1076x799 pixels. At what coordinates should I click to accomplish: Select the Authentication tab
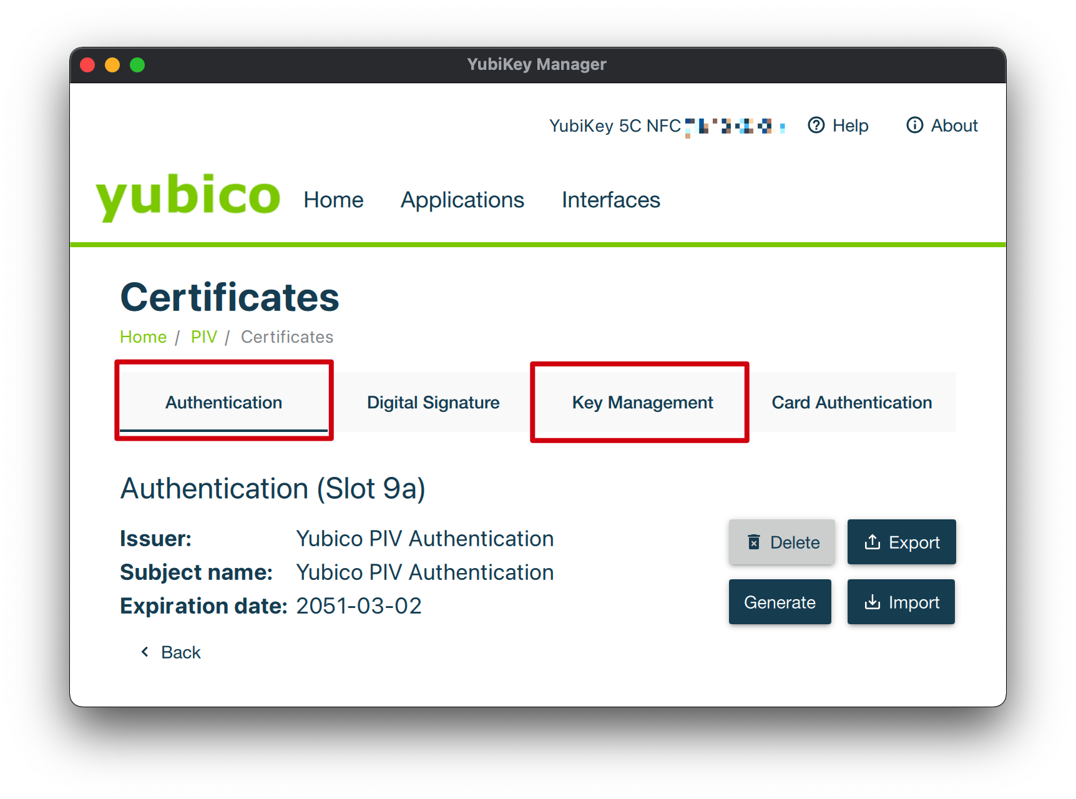click(x=224, y=402)
